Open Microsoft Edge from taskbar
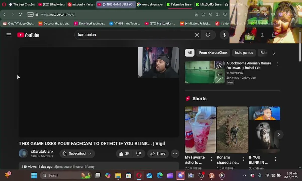Image resolution: width=302 pixels, height=181 pixels. (x=160, y=175)
